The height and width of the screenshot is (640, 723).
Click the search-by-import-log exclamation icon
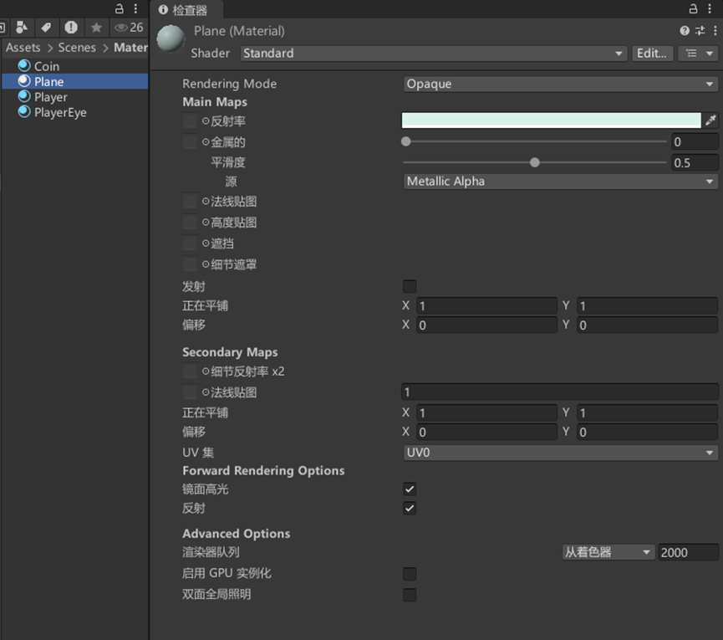(x=71, y=28)
